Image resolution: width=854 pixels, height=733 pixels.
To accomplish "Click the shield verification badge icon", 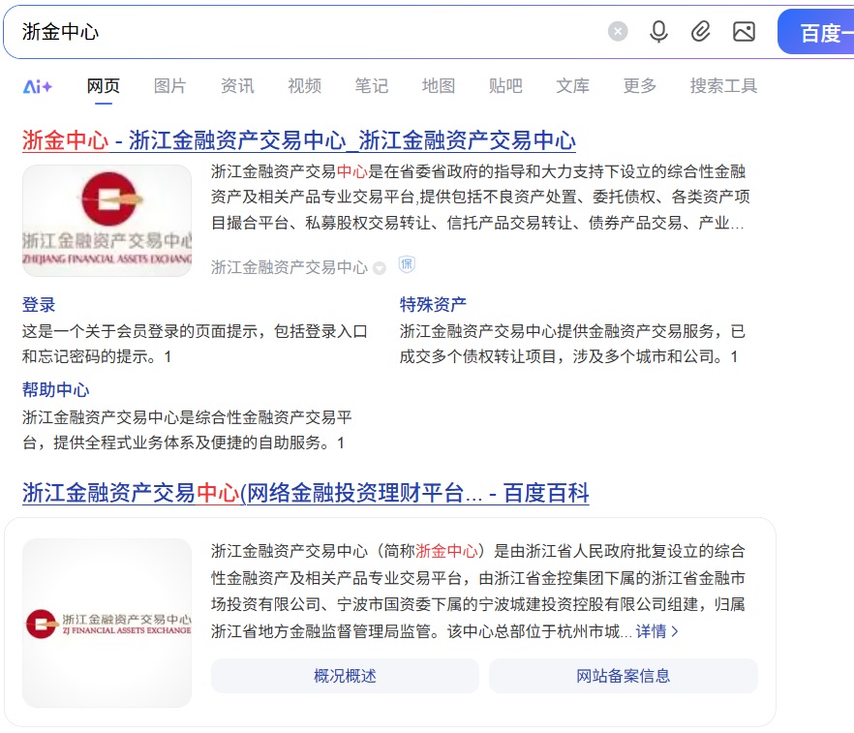I will coord(407,265).
